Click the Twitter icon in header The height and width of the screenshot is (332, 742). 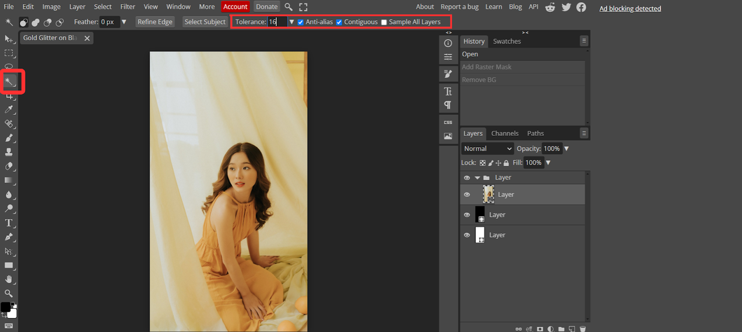click(566, 7)
